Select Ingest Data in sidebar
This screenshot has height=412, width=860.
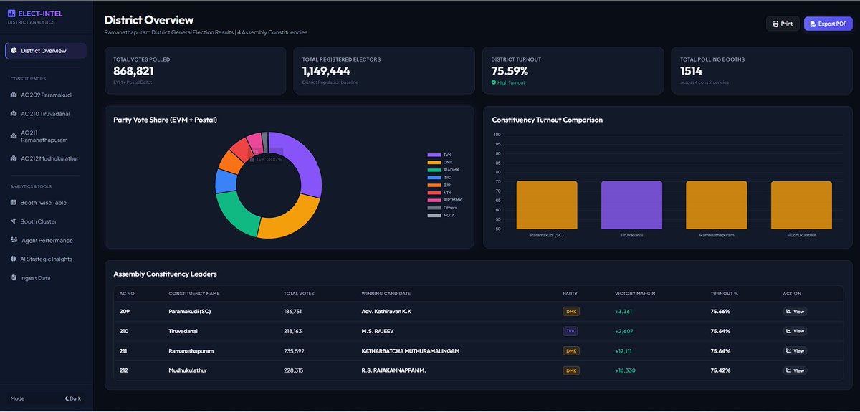[x=46, y=277]
